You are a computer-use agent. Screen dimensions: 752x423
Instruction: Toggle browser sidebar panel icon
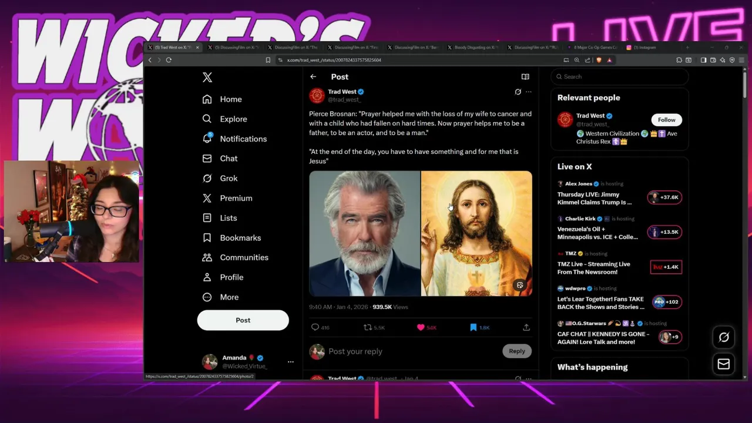pos(704,60)
